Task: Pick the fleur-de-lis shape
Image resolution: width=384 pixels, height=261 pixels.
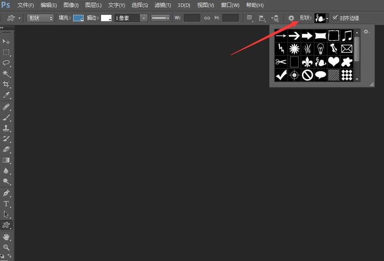Action: pyautogui.click(x=307, y=61)
